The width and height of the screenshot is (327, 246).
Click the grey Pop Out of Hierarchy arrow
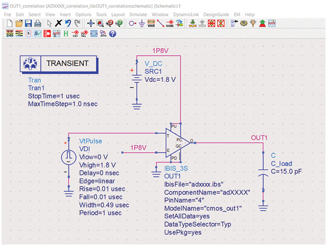[202, 23]
